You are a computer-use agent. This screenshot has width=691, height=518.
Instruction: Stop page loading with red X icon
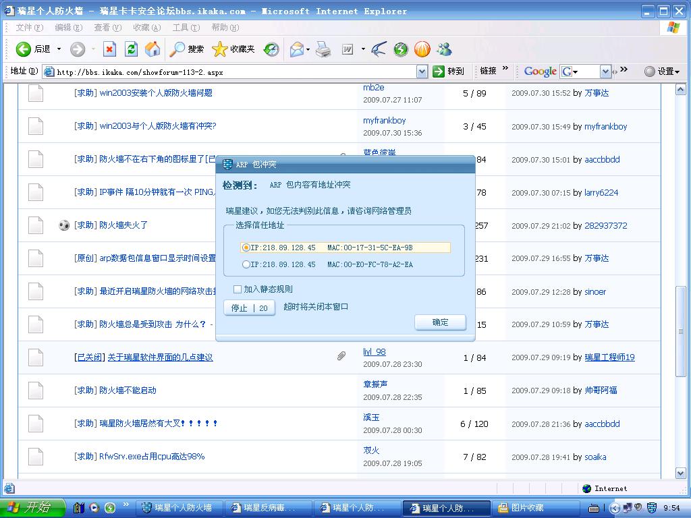109,49
